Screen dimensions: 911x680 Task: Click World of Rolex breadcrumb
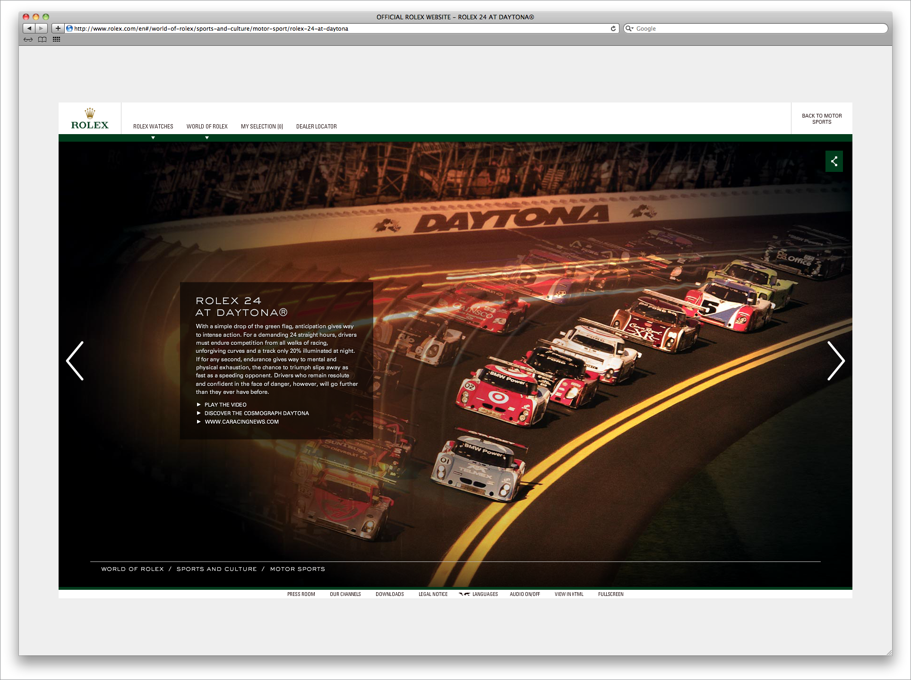tap(133, 569)
